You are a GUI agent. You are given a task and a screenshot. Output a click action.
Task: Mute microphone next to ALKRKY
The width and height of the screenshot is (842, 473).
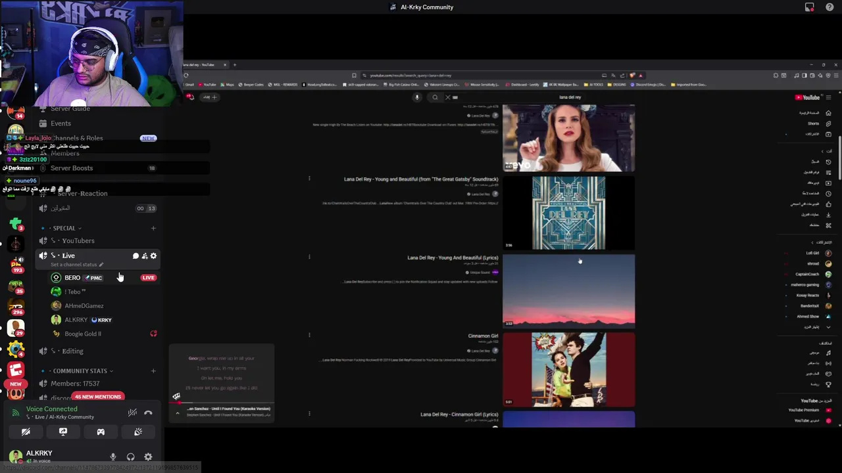113,457
